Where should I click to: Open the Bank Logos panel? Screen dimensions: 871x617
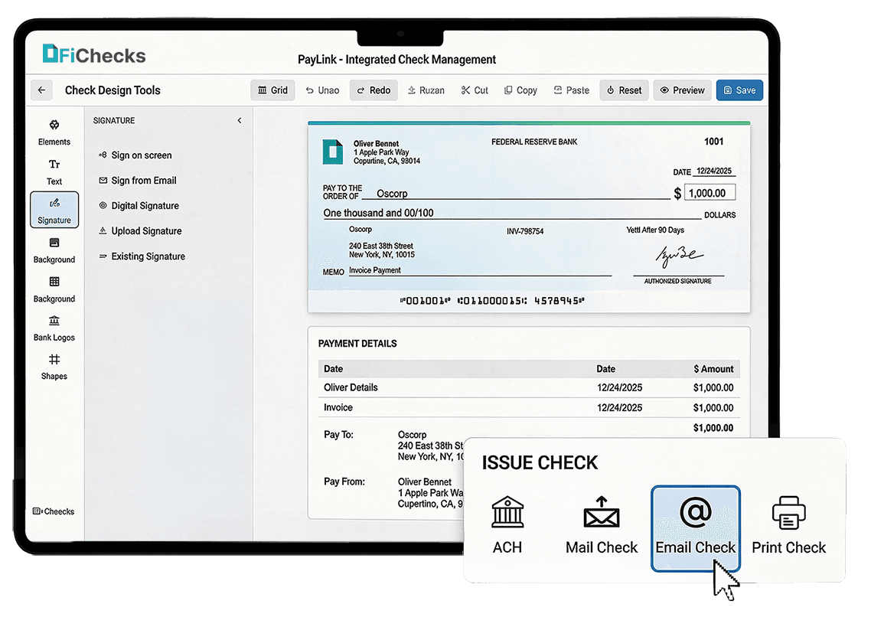(x=54, y=328)
